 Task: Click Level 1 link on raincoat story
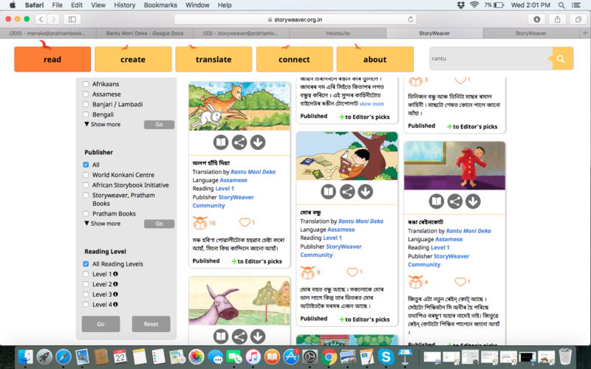coord(440,247)
